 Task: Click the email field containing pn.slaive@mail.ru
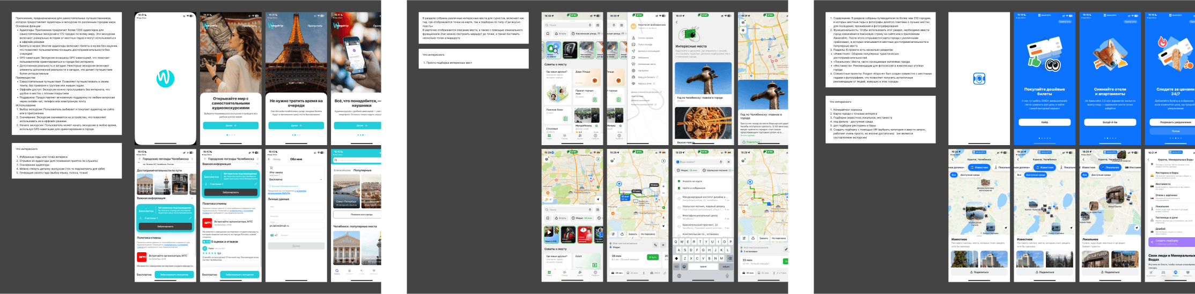click(x=296, y=225)
